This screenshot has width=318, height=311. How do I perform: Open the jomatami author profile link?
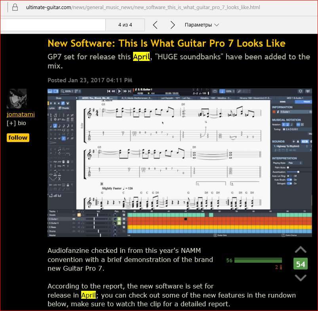[21, 114]
